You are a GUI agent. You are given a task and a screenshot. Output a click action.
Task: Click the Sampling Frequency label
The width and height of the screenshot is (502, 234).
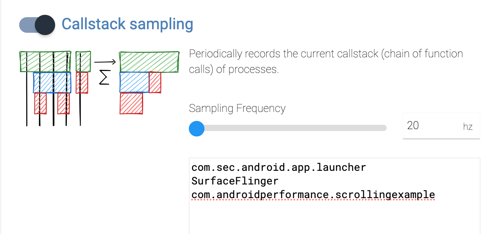237,108
